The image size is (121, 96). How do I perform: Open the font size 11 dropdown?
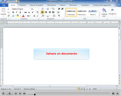click(x=38, y=9)
